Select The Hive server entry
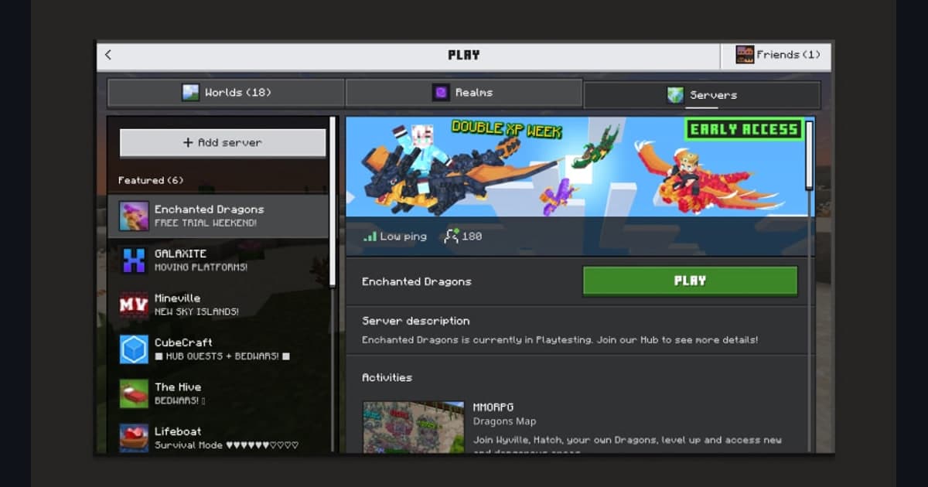 coord(218,393)
